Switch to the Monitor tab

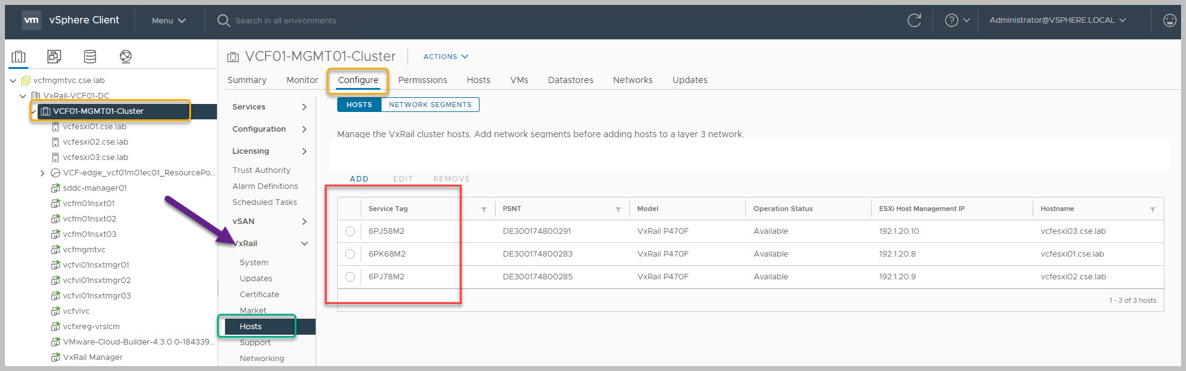[x=302, y=80]
